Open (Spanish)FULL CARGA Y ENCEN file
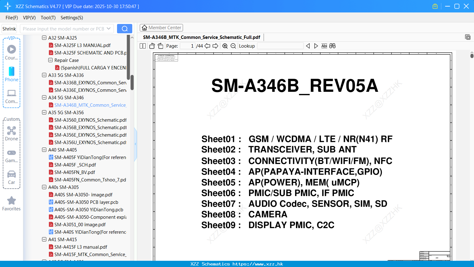 point(93,68)
